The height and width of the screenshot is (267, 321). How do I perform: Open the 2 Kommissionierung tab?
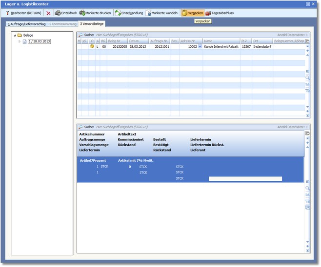pos(62,24)
